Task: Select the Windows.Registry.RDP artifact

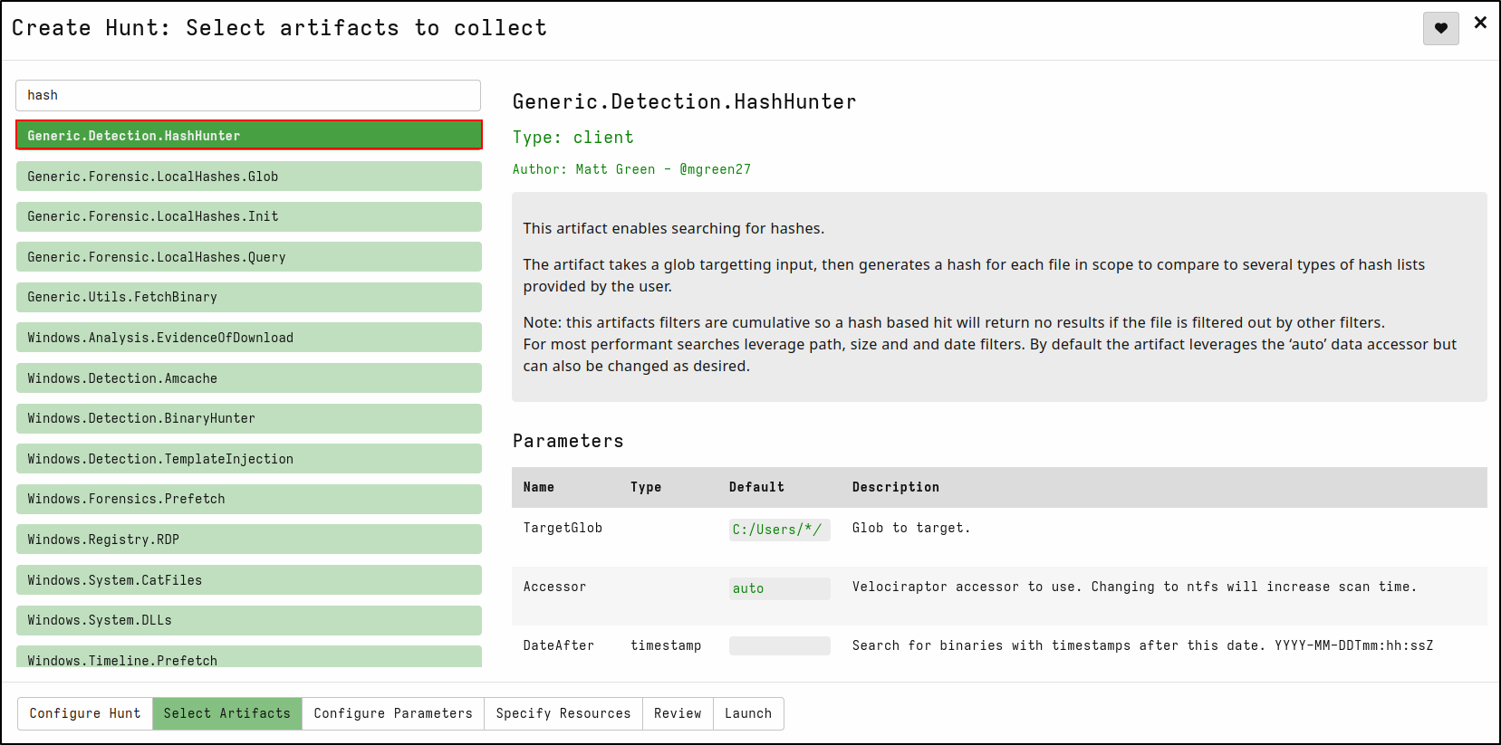Action: tap(248, 540)
